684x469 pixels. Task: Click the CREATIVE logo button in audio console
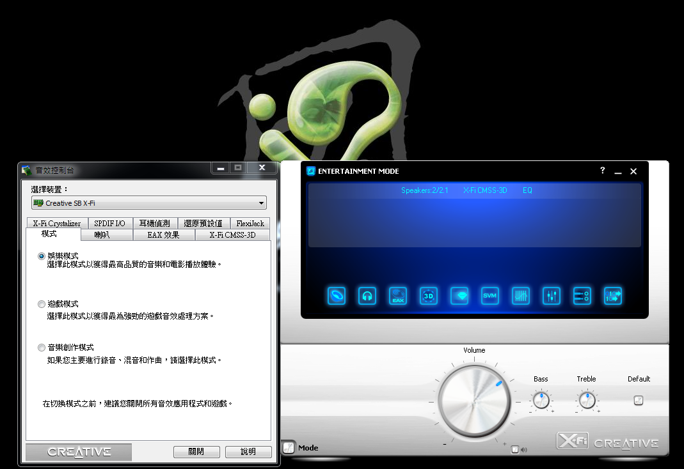[79, 452]
